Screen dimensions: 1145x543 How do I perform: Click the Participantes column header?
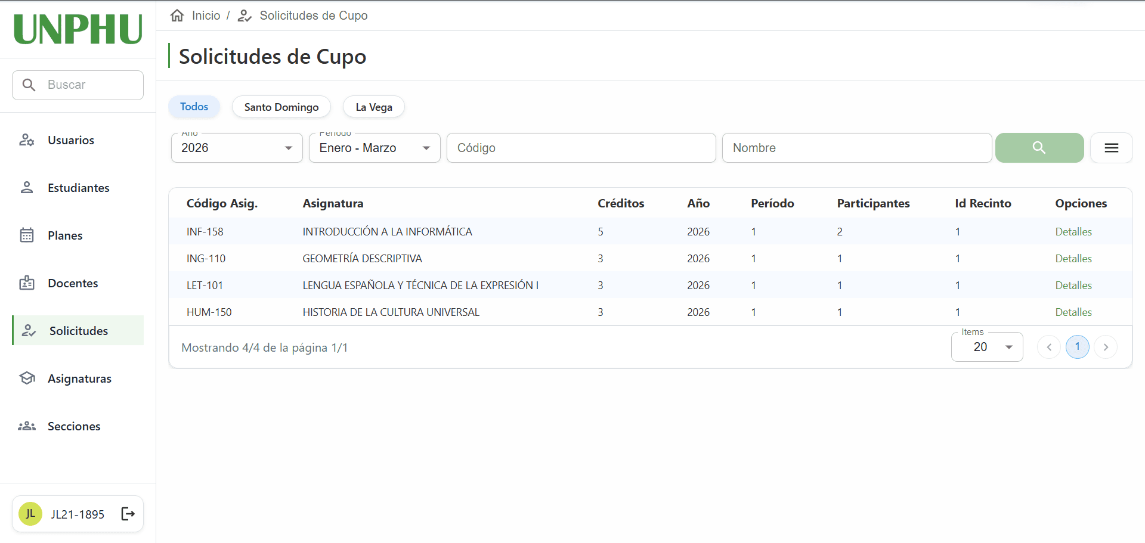click(x=873, y=203)
